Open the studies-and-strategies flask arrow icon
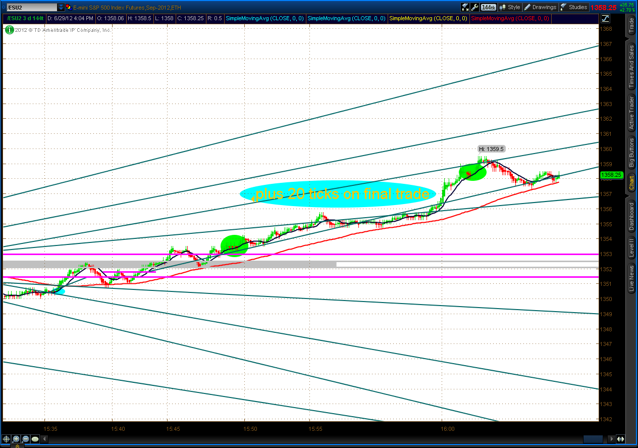This screenshot has height=448, width=638. tap(465, 7)
